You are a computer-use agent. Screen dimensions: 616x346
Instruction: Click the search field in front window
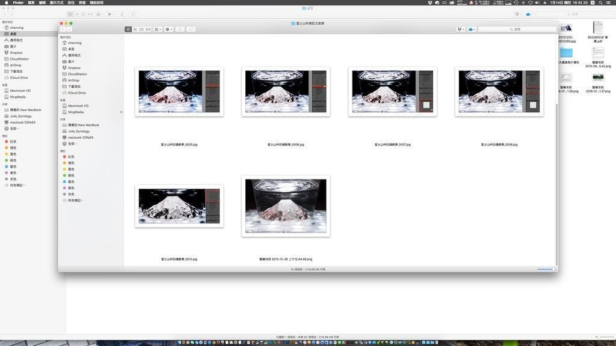pyautogui.click(x=517, y=29)
